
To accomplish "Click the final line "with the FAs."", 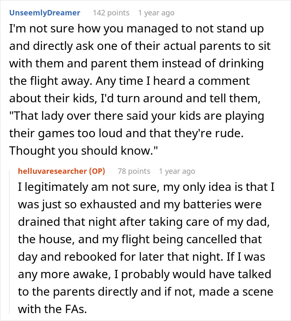I will point(52,309).
